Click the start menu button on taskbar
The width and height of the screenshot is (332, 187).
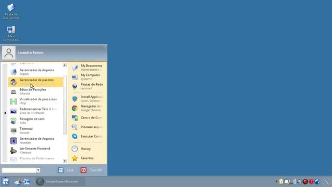[x=5, y=181]
